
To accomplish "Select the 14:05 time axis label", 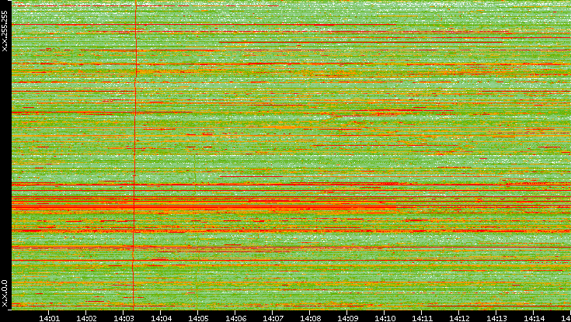I will (x=198, y=318).
